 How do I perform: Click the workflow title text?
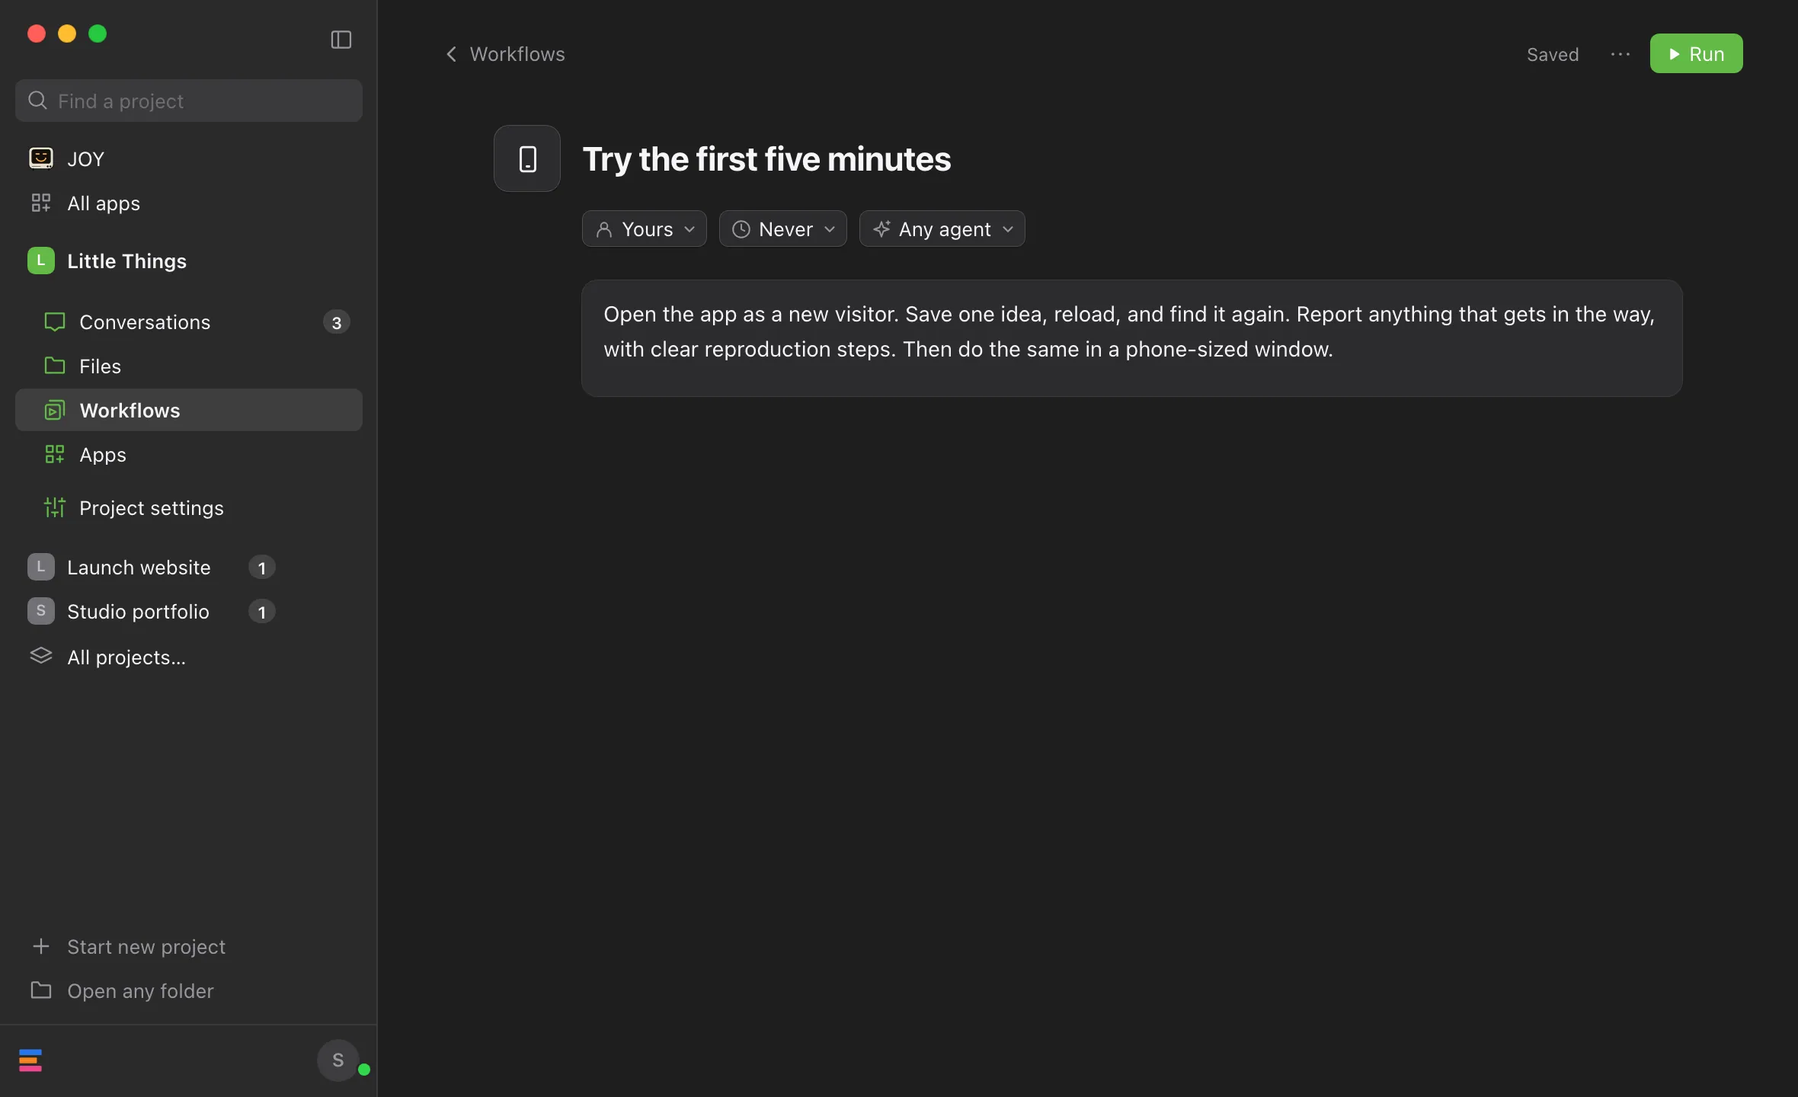coord(766,159)
